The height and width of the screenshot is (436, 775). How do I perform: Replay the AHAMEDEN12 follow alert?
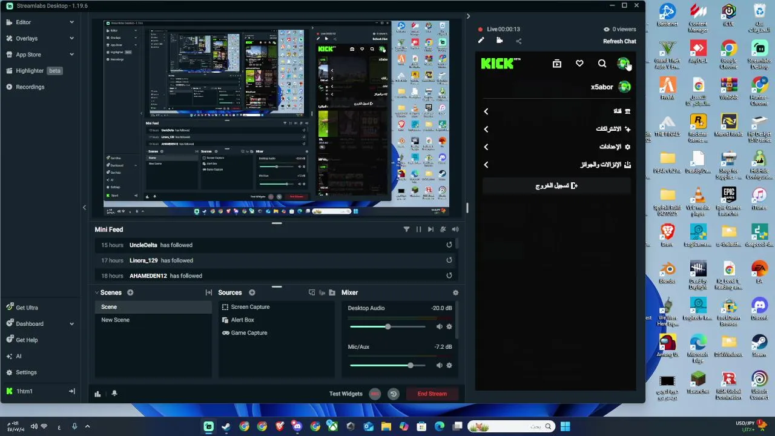tap(449, 276)
